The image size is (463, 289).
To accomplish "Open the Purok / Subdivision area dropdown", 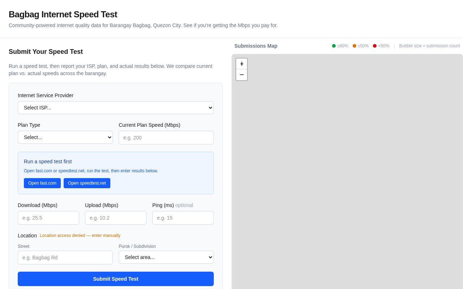I will [x=166, y=257].
